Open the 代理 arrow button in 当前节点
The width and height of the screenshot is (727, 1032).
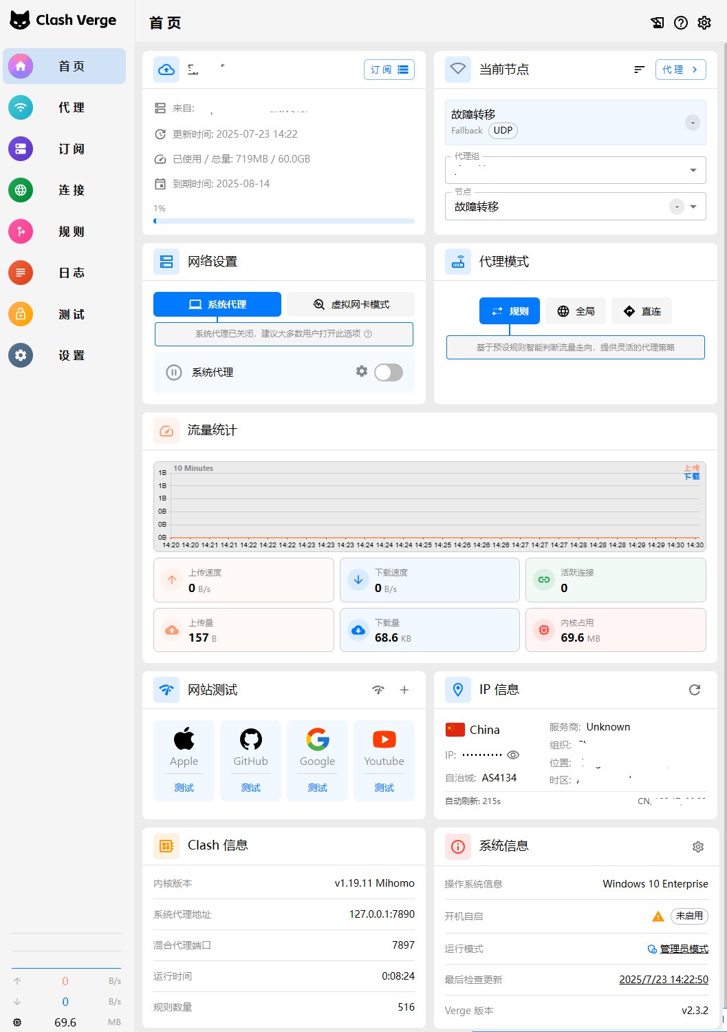[x=680, y=70]
